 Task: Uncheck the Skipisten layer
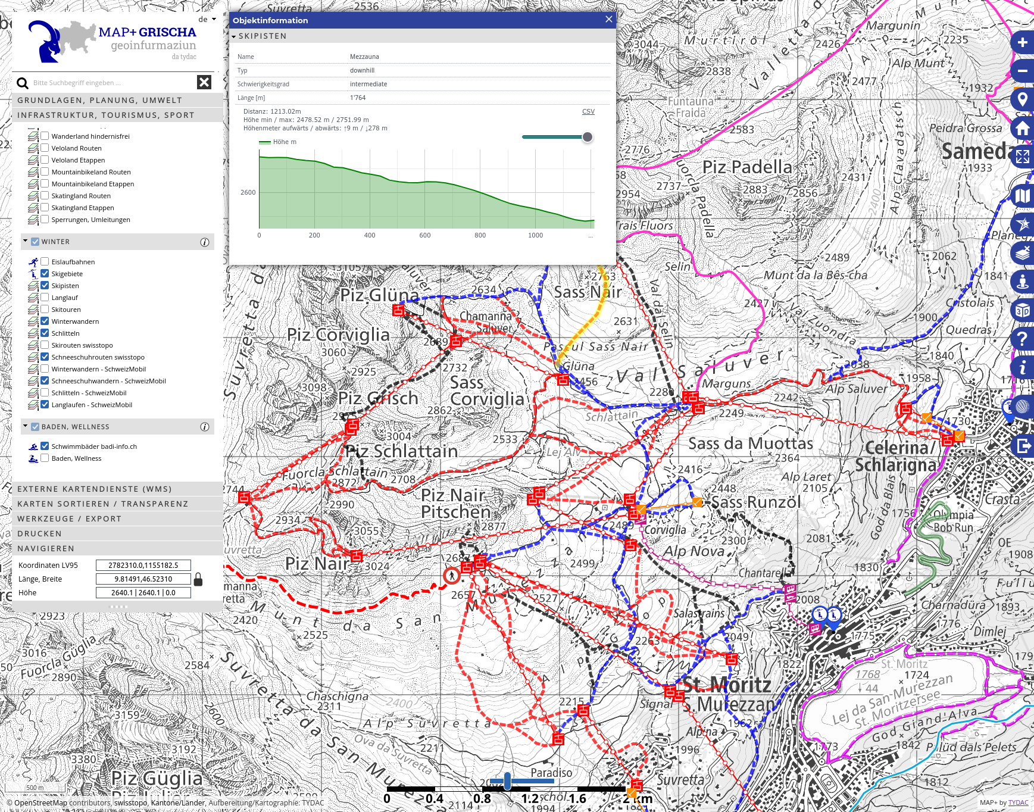pos(45,286)
